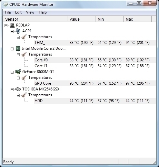Click the thermometer icon under TOSHIBA MK2546GSX
This screenshot has width=159, height=167.
click(x=24, y=95)
